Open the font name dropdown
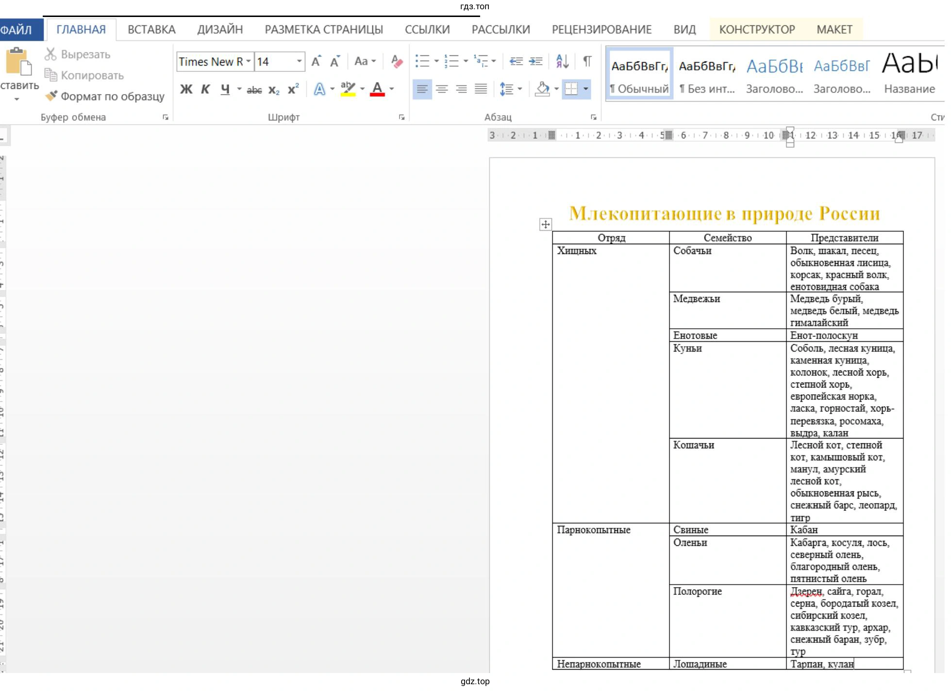The width and height of the screenshot is (951, 691). coord(248,61)
